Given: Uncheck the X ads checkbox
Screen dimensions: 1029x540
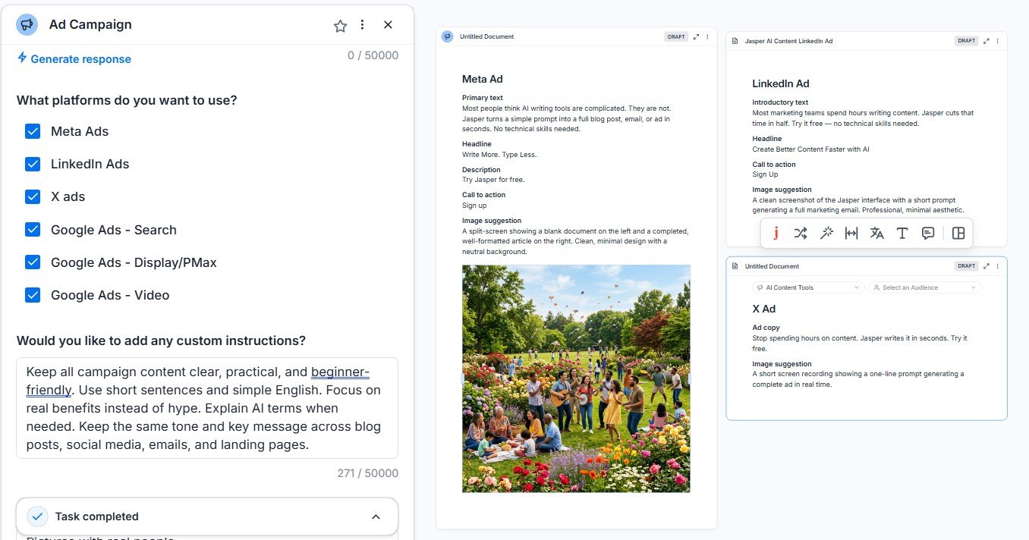Looking at the screenshot, I should pos(33,196).
